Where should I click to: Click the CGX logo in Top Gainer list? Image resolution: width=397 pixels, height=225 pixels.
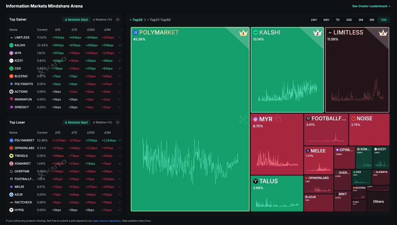tap(11, 68)
